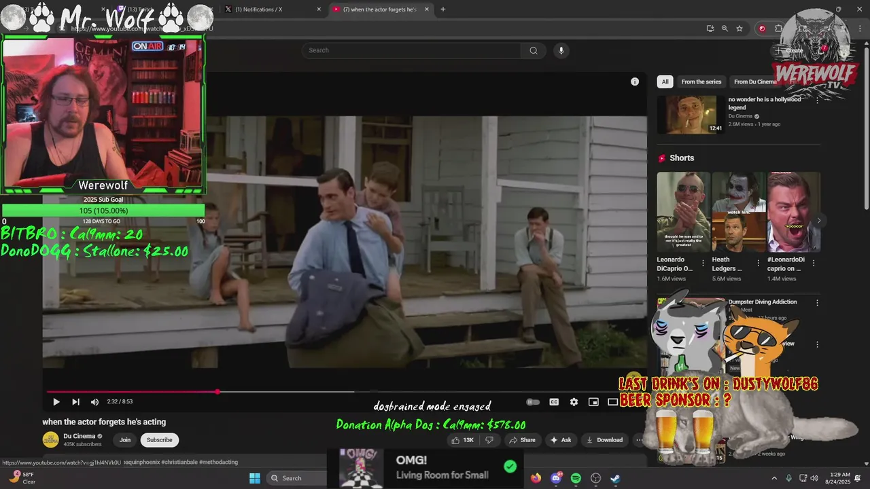Viewport: 870px width, 489px height.
Task: Enable theater mode view
Action: 612,402
